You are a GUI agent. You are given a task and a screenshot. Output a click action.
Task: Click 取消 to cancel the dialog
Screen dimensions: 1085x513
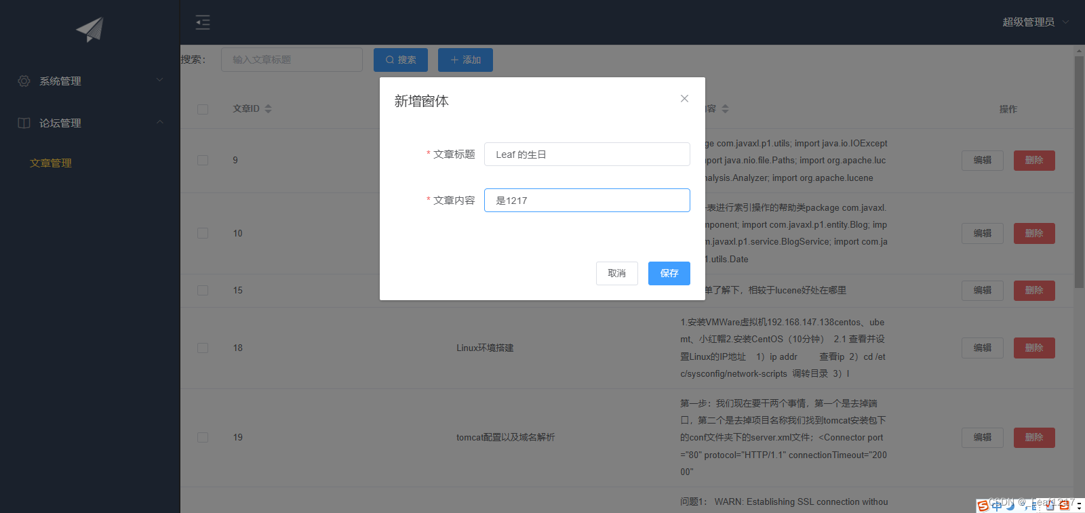pyautogui.click(x=617, y=273)
